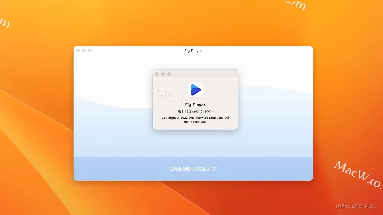Click the 拖拽音视频文件到窗口打开 drop area text

tap(193, 169)
